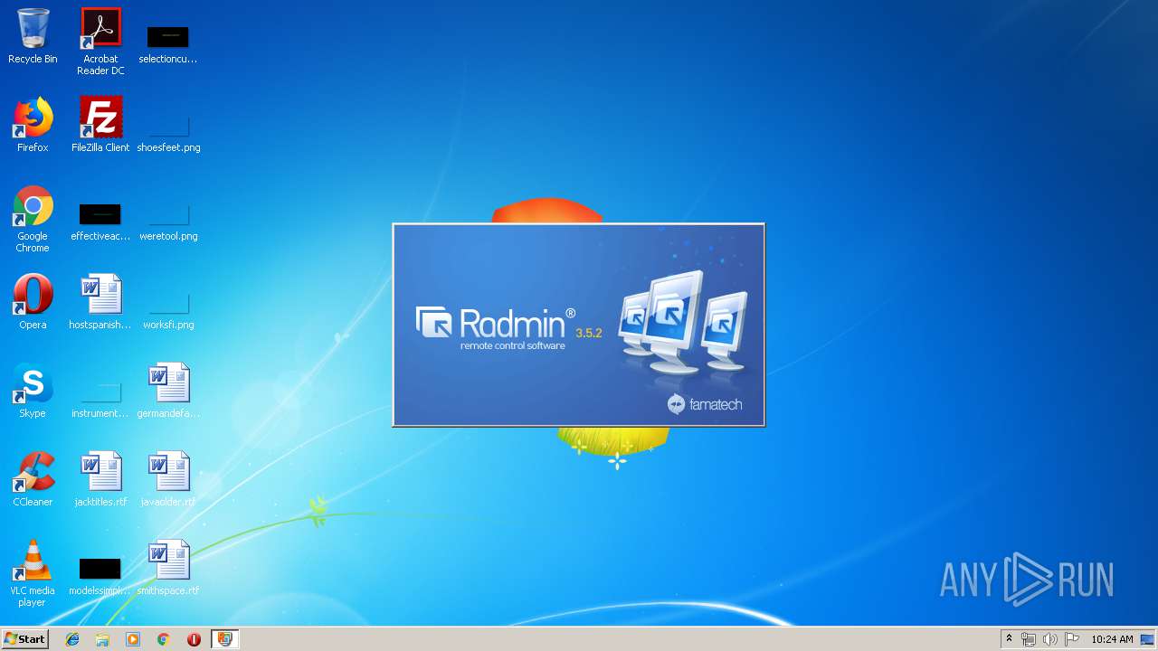Image resolution: width=1158 pixels, height=651 pixels.
Task: Open Windows Explorer from the taskbar
Action: tap(102, 639)
